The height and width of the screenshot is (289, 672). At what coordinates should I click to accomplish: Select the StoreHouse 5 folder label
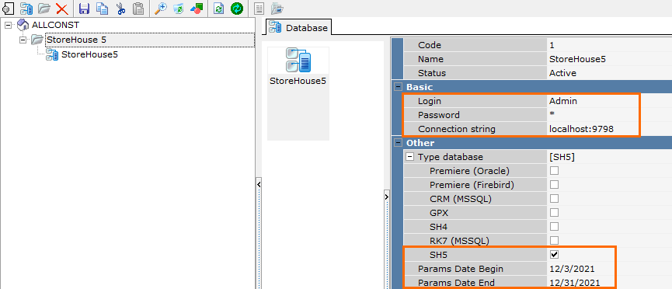pyautogui.click(x=76, y=40)
